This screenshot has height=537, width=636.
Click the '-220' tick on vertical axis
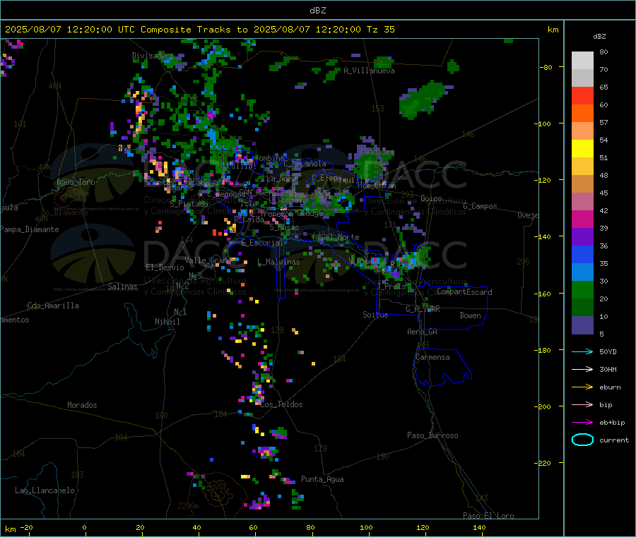(544, 464)
